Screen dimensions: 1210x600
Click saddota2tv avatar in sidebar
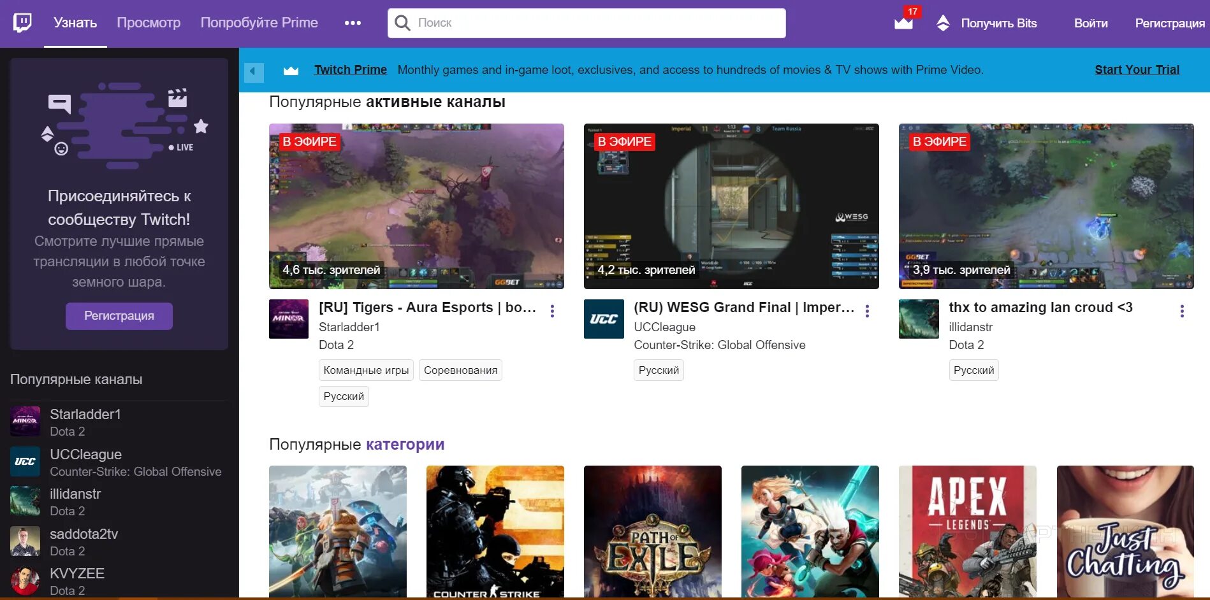[x=26, y=541]
